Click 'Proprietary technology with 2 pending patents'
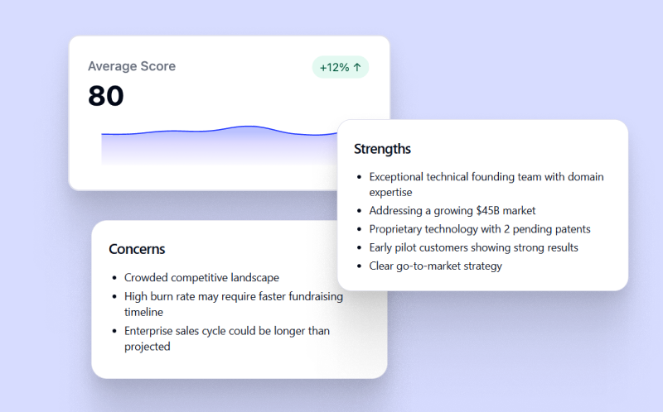663x412 pixels. [480, 229]
